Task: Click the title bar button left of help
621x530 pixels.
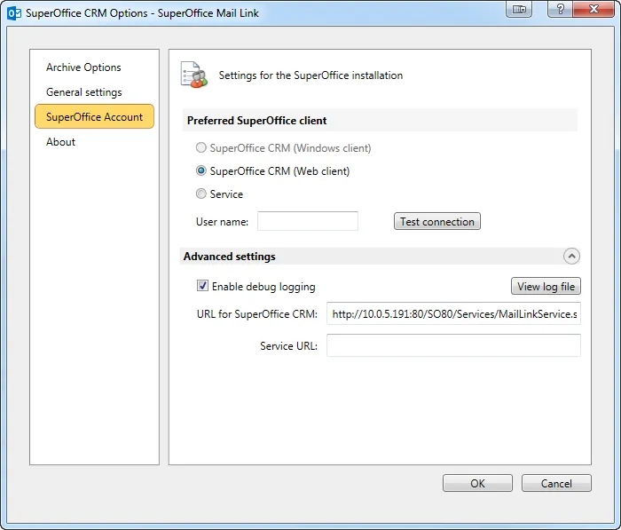Action: [x=519, y=9]
